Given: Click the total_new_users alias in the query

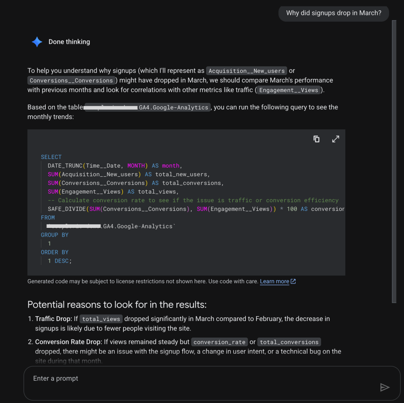Looking at the screenshot, I should coord(181,174).
